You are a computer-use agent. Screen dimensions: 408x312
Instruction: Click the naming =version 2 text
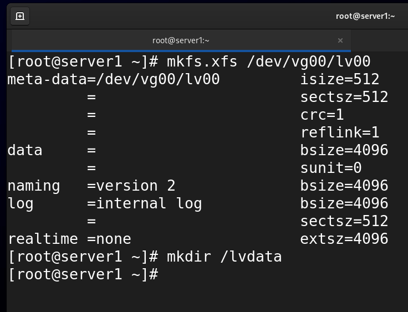pos(91,186)
